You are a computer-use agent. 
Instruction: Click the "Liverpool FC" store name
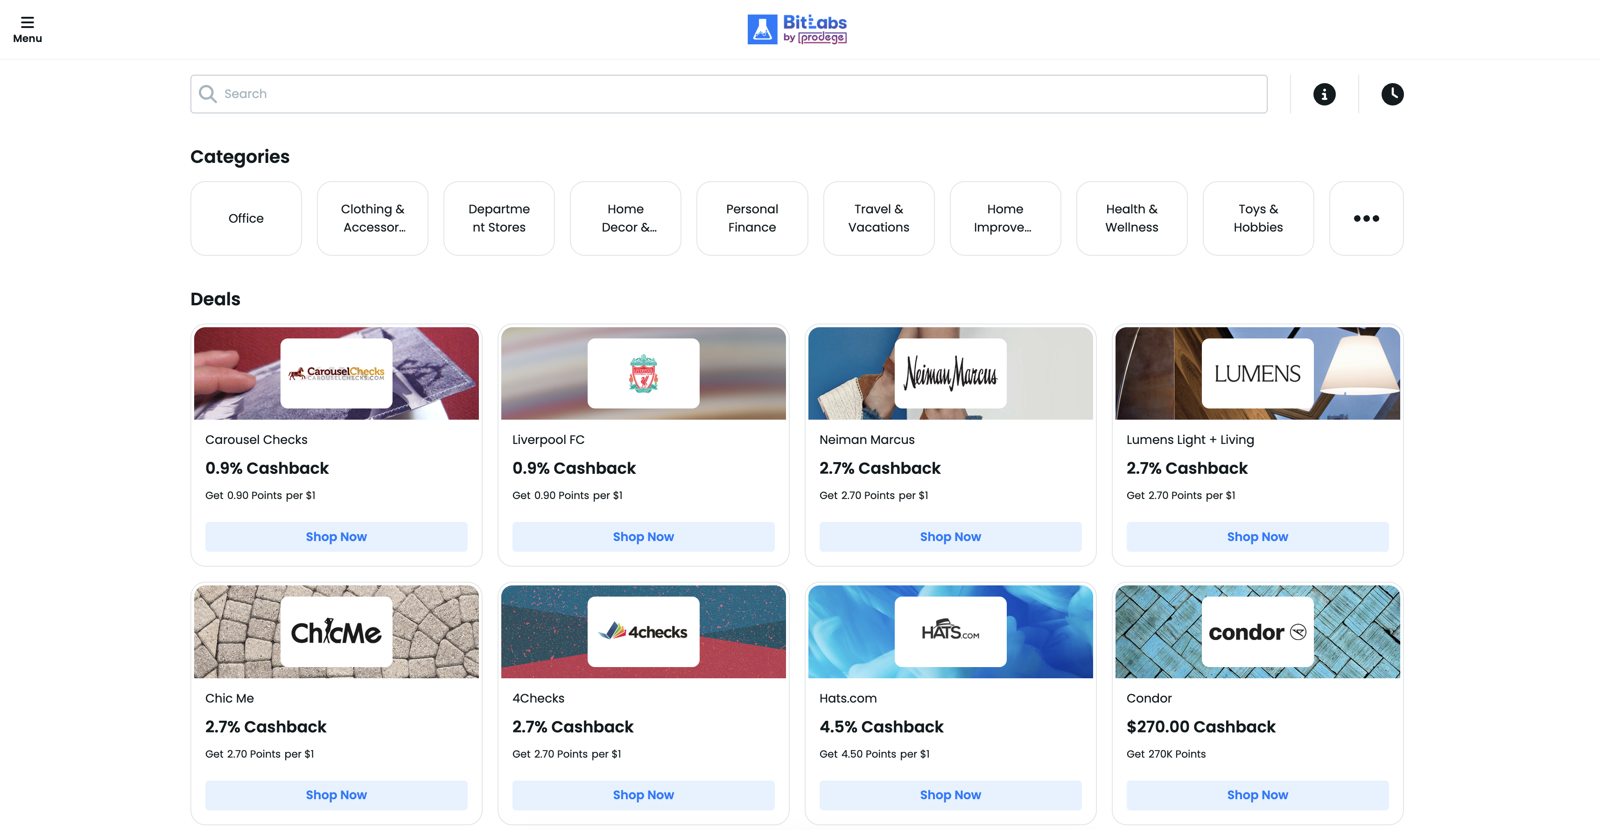(x=548, y=439)
